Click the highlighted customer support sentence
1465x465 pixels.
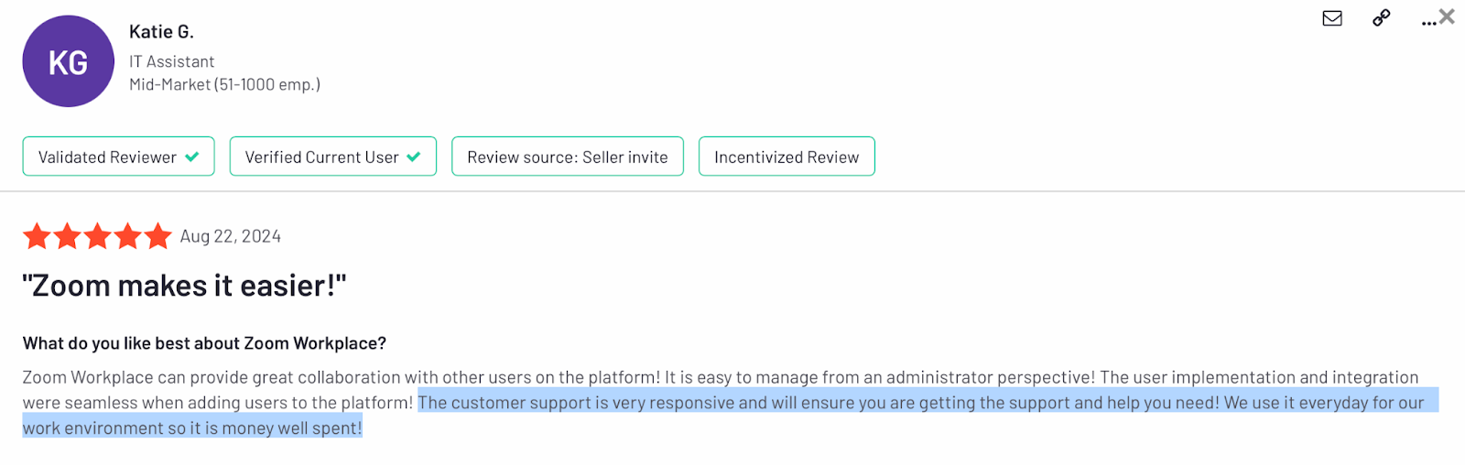coord(819,403)
